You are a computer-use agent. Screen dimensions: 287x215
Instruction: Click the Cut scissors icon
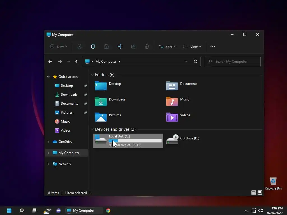click(x=79, y=47)
